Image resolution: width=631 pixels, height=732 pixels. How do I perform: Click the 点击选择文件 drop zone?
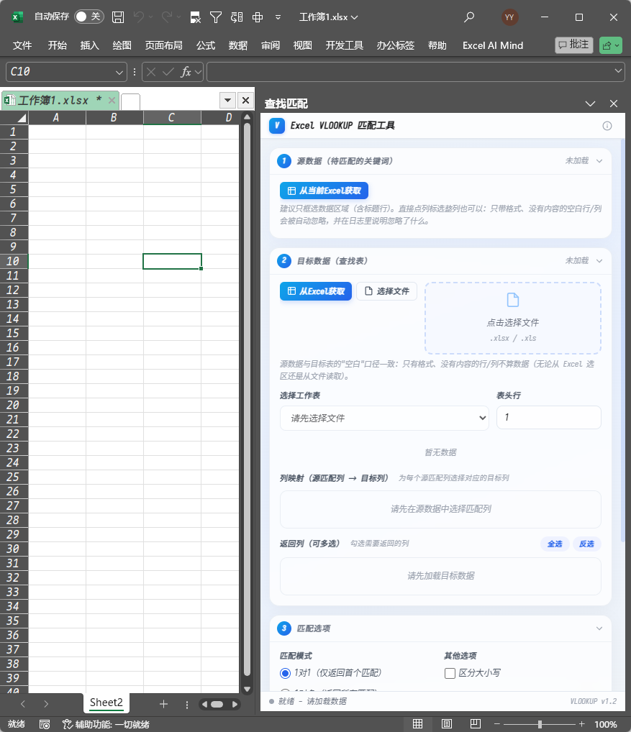click(513, 319)
